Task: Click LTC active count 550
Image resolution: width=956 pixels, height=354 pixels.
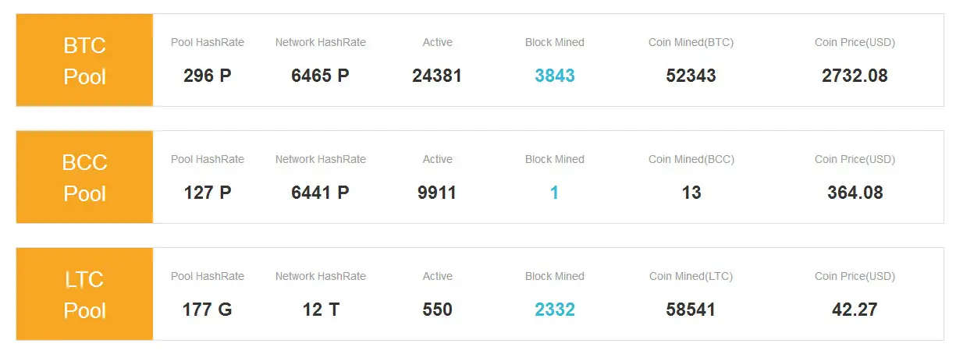Action: 437,310
